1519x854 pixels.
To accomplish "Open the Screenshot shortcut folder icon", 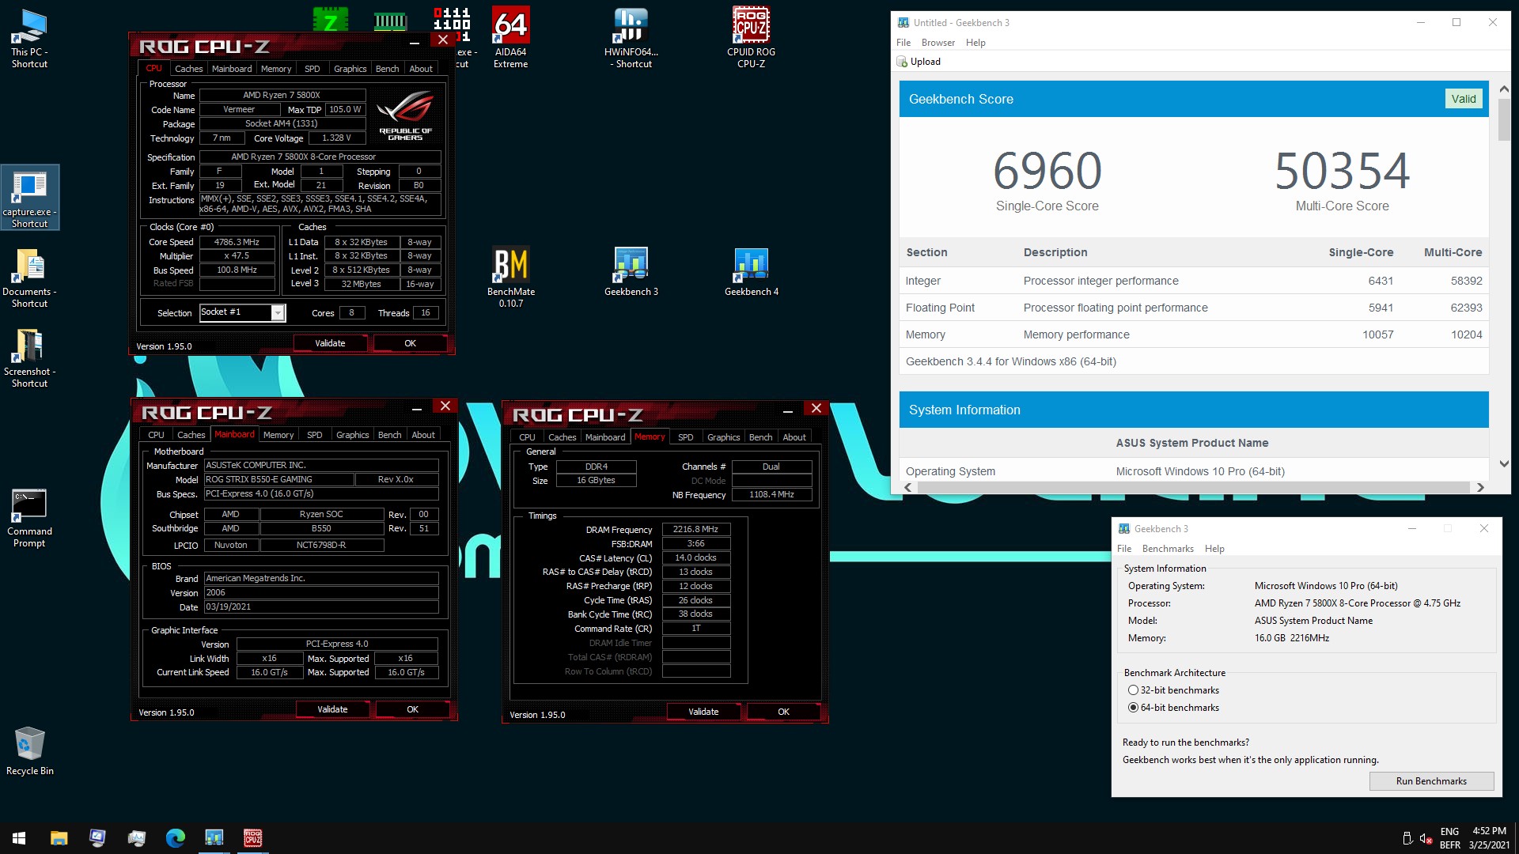I will pos(29,357).
